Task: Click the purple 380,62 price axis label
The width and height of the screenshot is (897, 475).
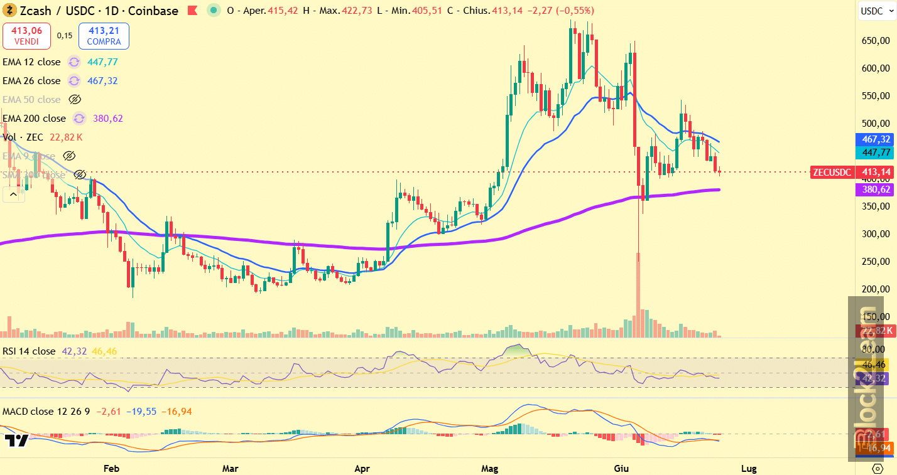Action: (x=876, y=189)
